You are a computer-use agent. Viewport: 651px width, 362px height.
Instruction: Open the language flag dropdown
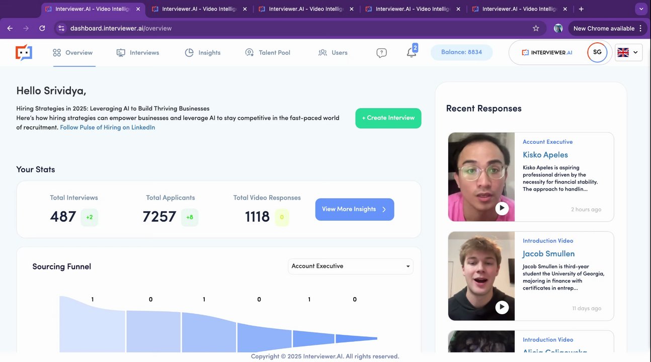tap(628, 52)
